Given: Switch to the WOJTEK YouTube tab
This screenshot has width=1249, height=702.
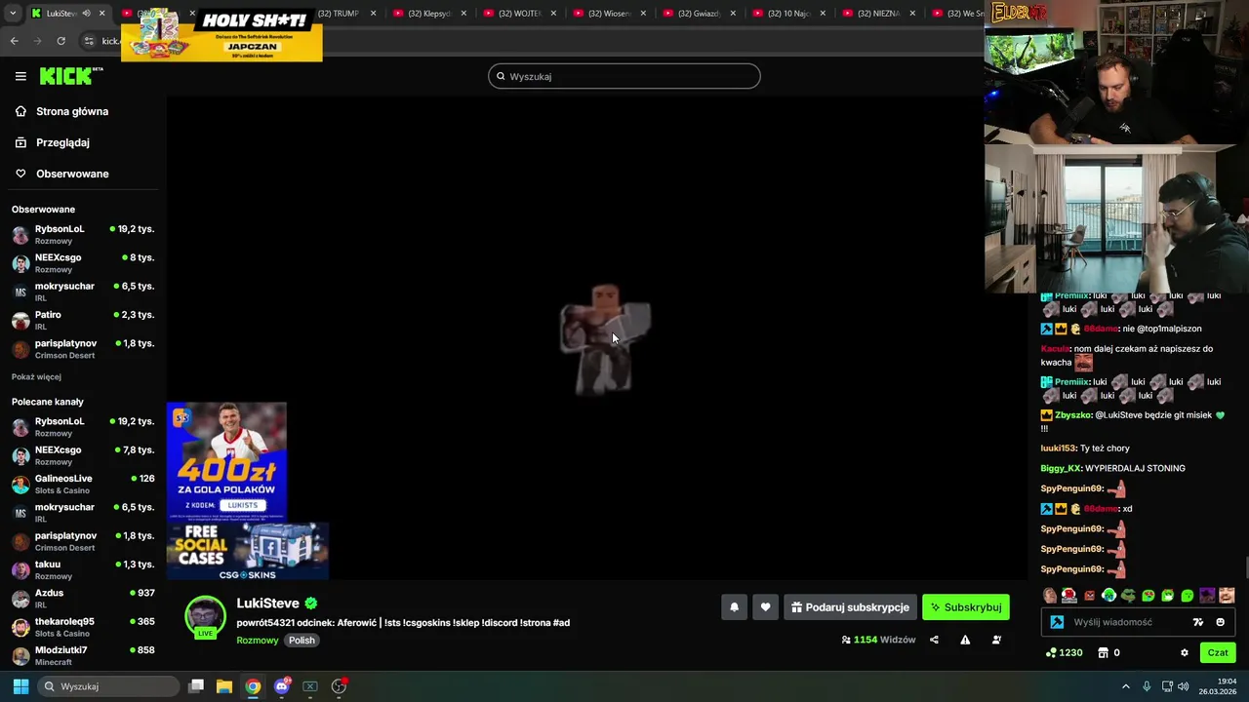Looking at the screenshot, I should [x=519, y=14].
